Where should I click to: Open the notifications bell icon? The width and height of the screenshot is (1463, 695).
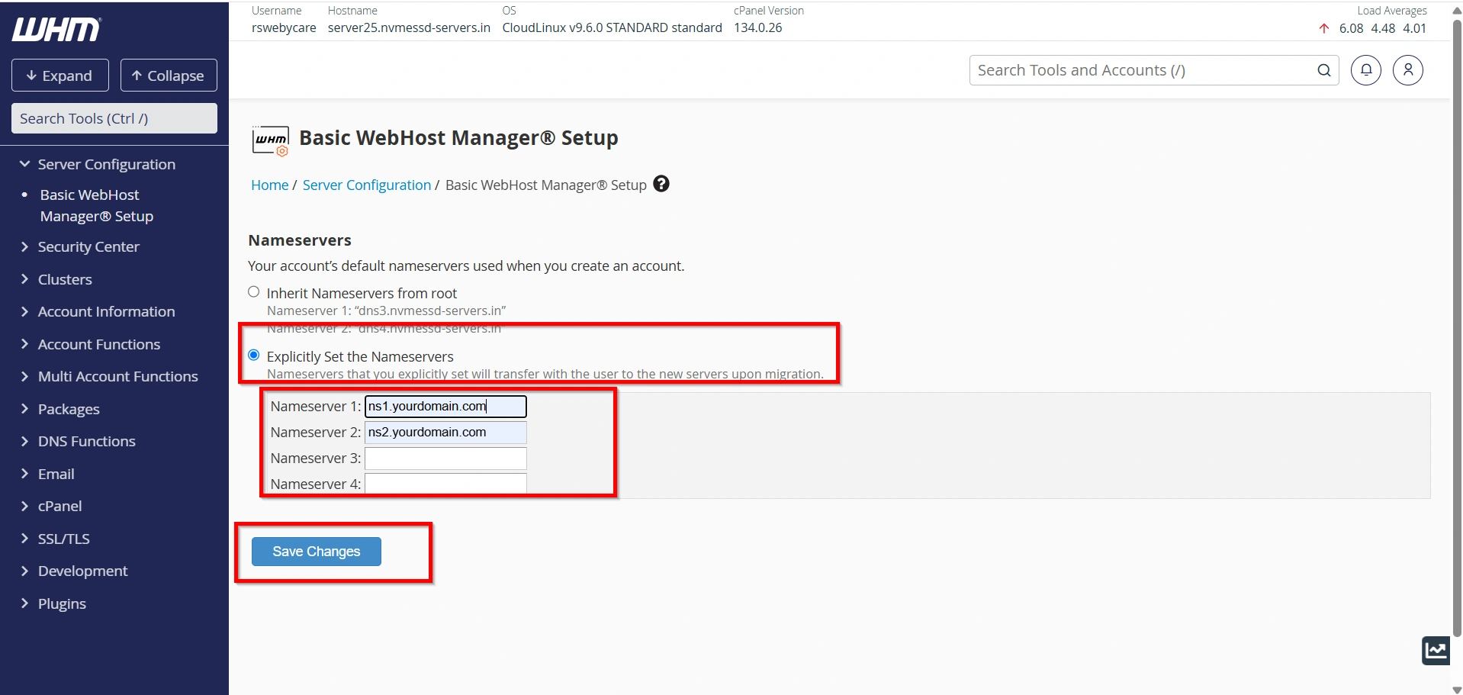pyautogui.click(x=1365, y=70)
